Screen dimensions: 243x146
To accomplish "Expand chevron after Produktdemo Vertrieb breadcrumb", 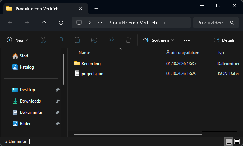I will coord(164,23).
